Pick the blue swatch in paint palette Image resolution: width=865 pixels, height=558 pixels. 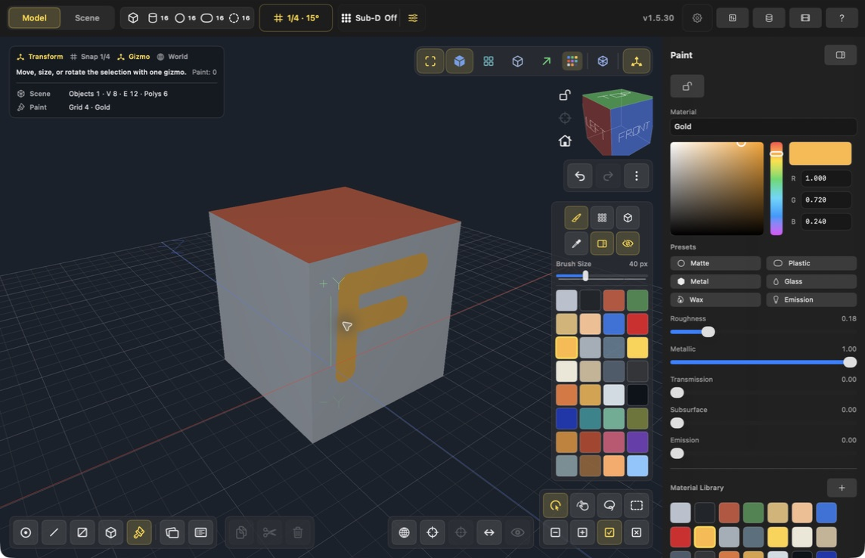pyautogui.click(x=613, y=324)
